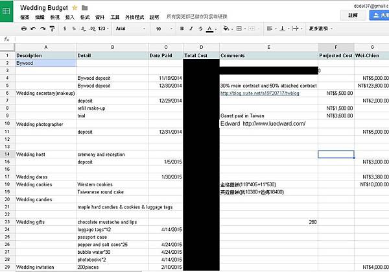Click the Wedding Budget title to rename
This screenshot has width=389, height=272.
click(44, 8)
